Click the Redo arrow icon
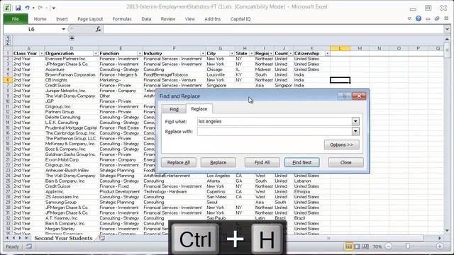 coord(40,8)
